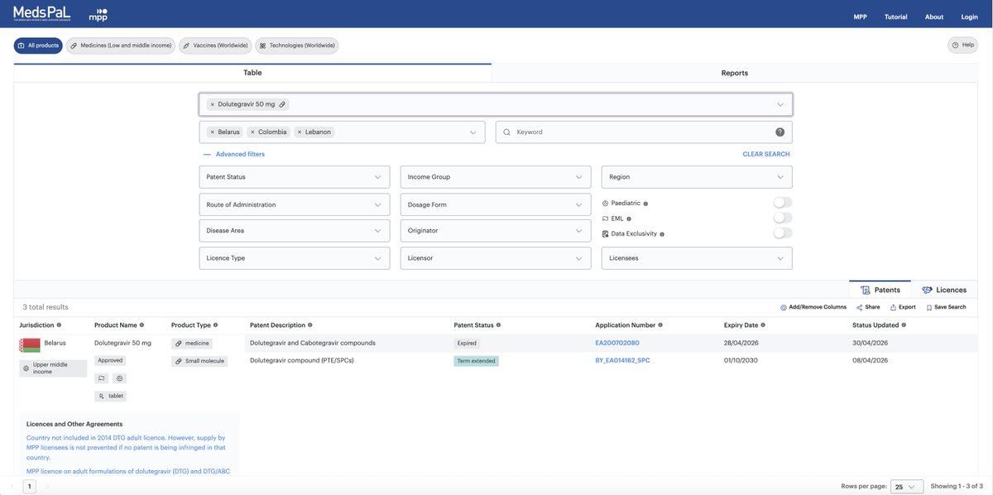This screenshot has width=993, height=495.
Task: Open the Licence Type dropdown
Action: (x=294, y=258)
